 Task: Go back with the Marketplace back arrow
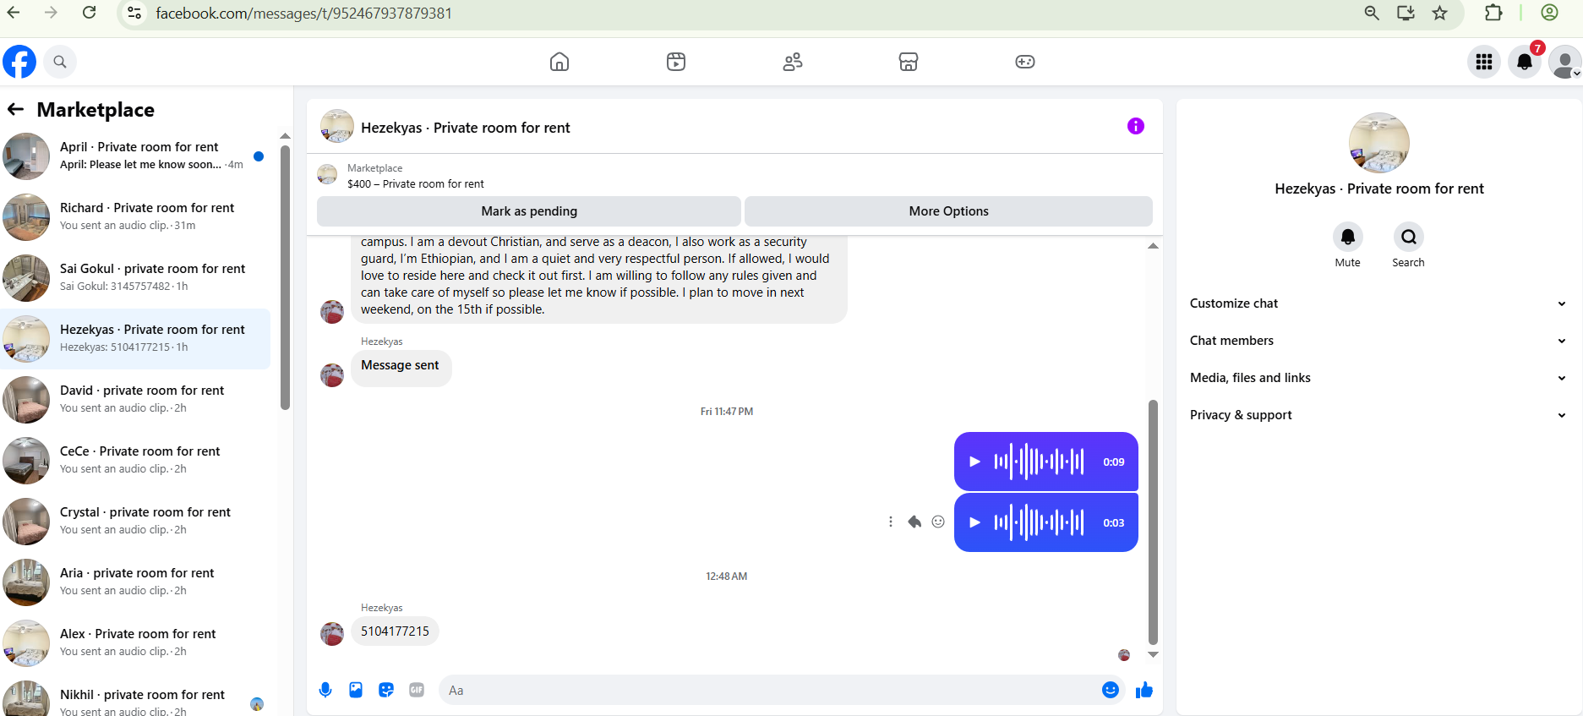(15, 109)
